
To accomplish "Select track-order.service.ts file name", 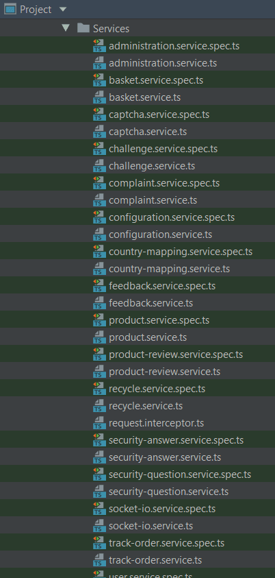I will tap(155, 560).
